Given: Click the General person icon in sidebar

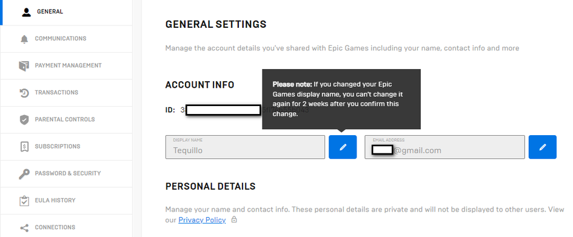Looking at the screenshot, I should tap(26, 12).
